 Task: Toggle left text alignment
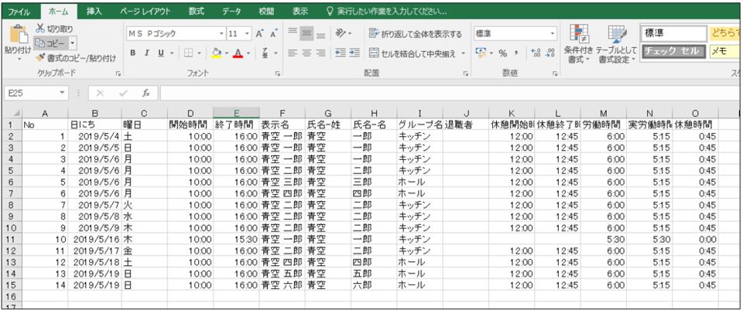point(293,53)
